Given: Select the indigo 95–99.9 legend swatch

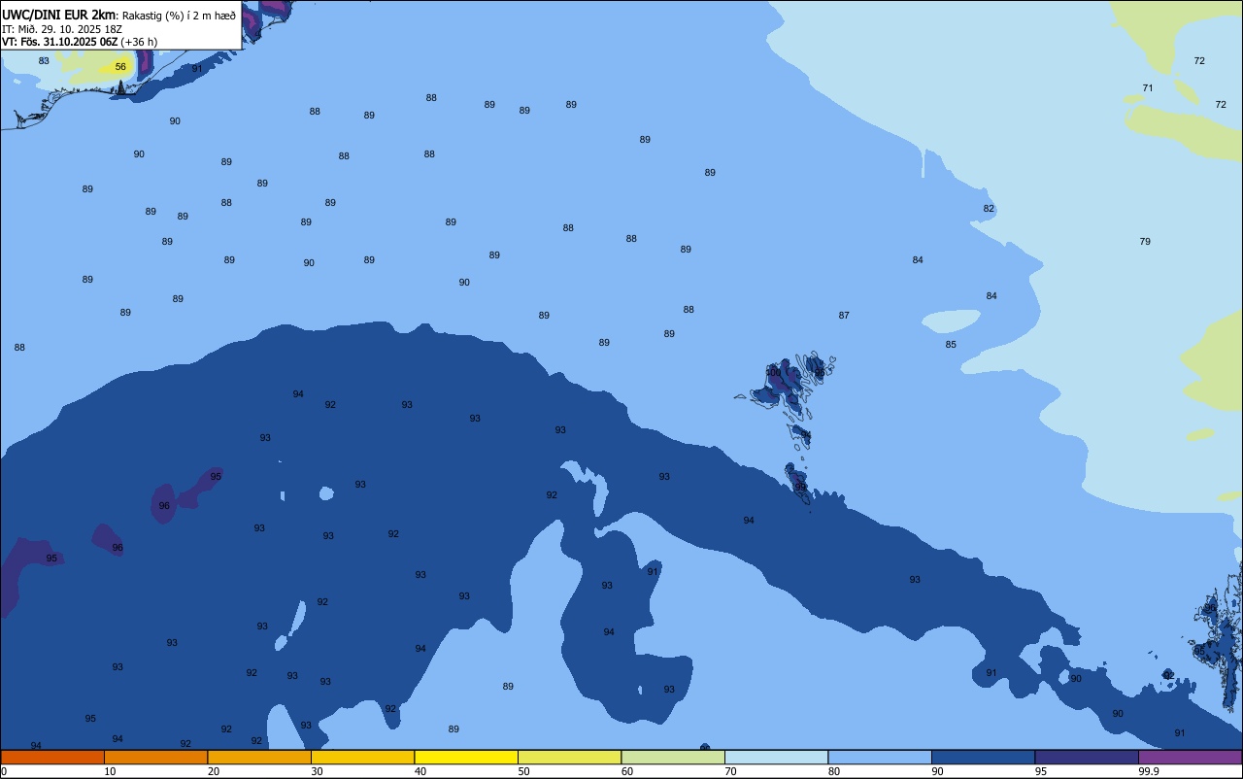Looking at the screenshot, I should (1087, 757).
